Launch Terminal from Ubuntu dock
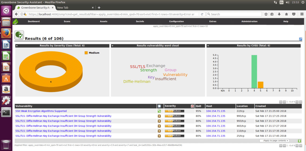306x151 pixels. [6, 112]
